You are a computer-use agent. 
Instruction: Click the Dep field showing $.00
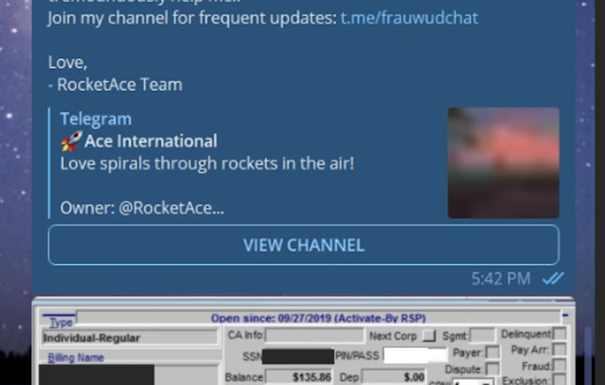click(393, 376)
